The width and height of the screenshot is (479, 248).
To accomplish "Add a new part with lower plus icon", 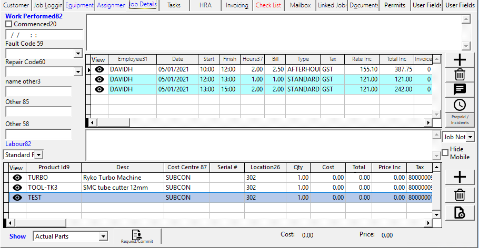I will click(460, 177).
